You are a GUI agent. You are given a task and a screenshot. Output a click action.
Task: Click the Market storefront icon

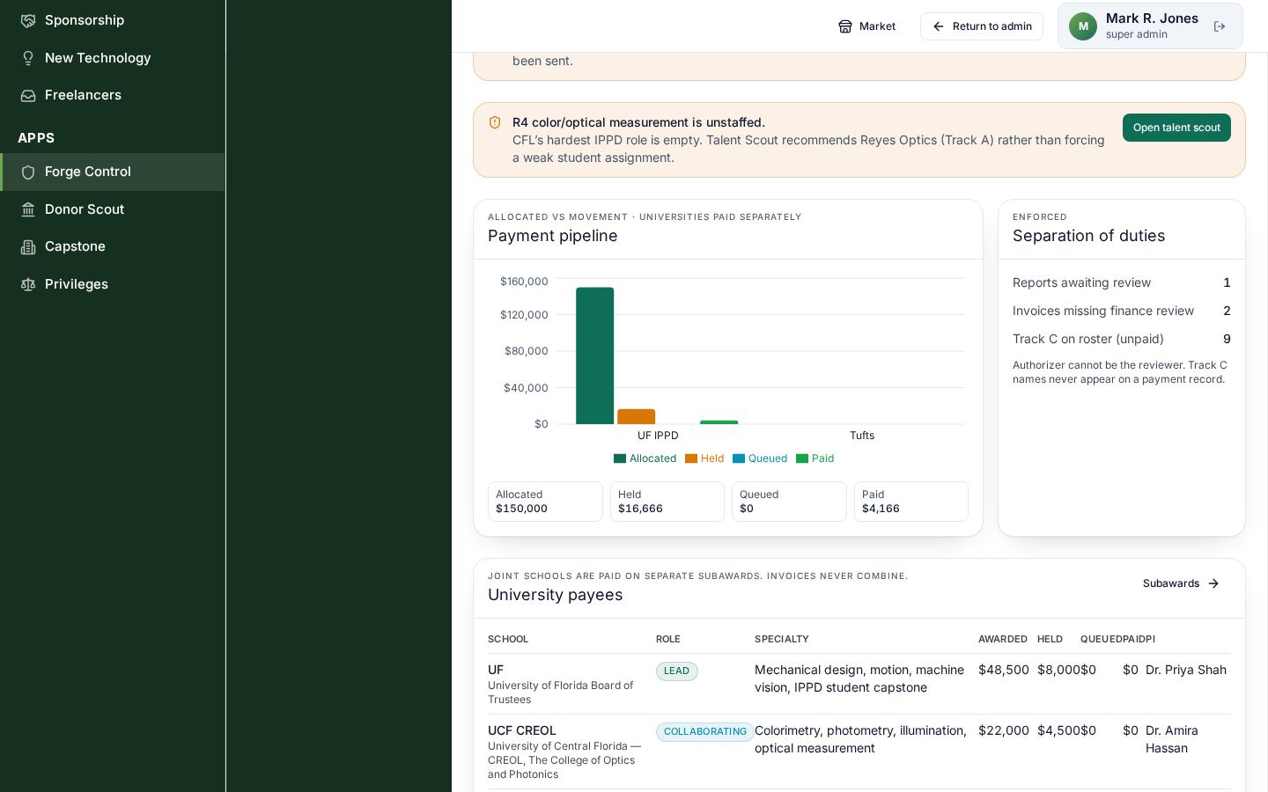[845, 26]
